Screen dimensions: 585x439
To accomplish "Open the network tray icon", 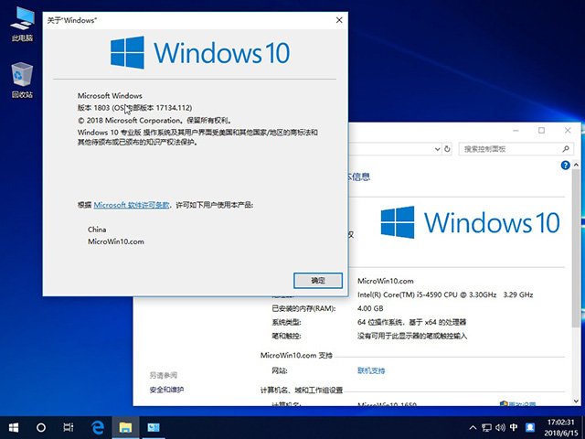I will pos(486,427).
